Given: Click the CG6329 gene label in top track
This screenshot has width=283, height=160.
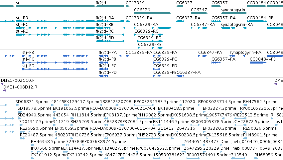Looking at the screenshot, I should point(142,10).
